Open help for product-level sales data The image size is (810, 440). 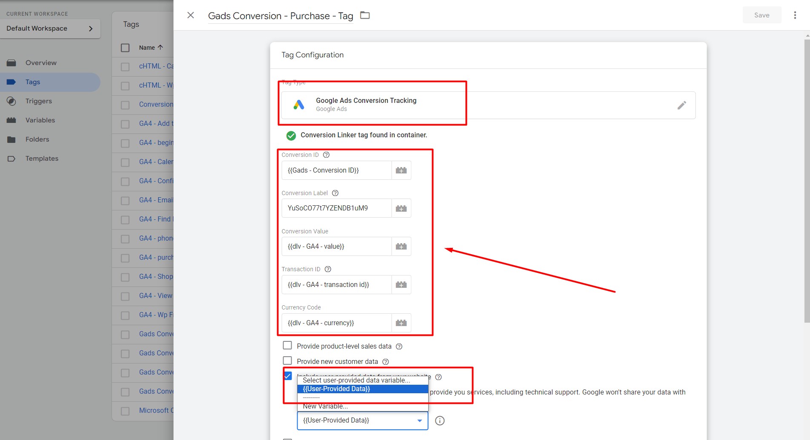click(399, 346)
